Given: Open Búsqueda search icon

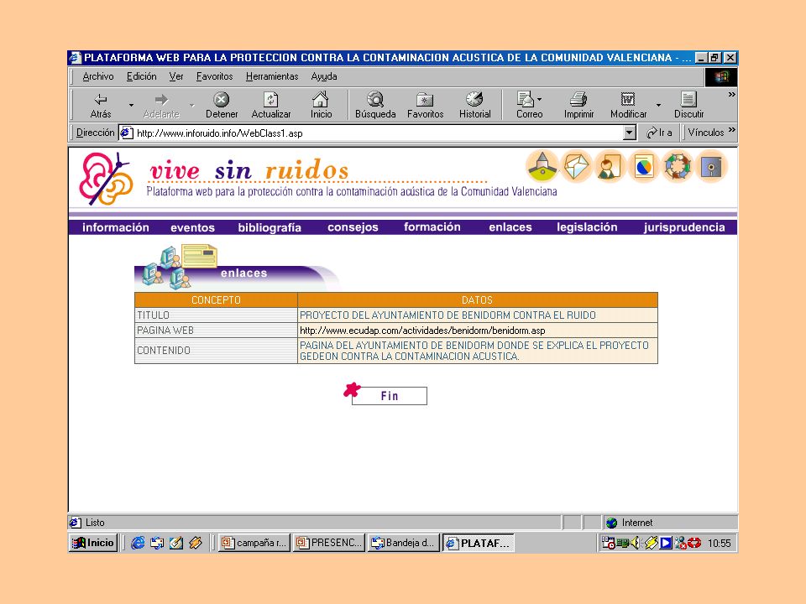Looking at the screenshot, I should coord(375,99).
